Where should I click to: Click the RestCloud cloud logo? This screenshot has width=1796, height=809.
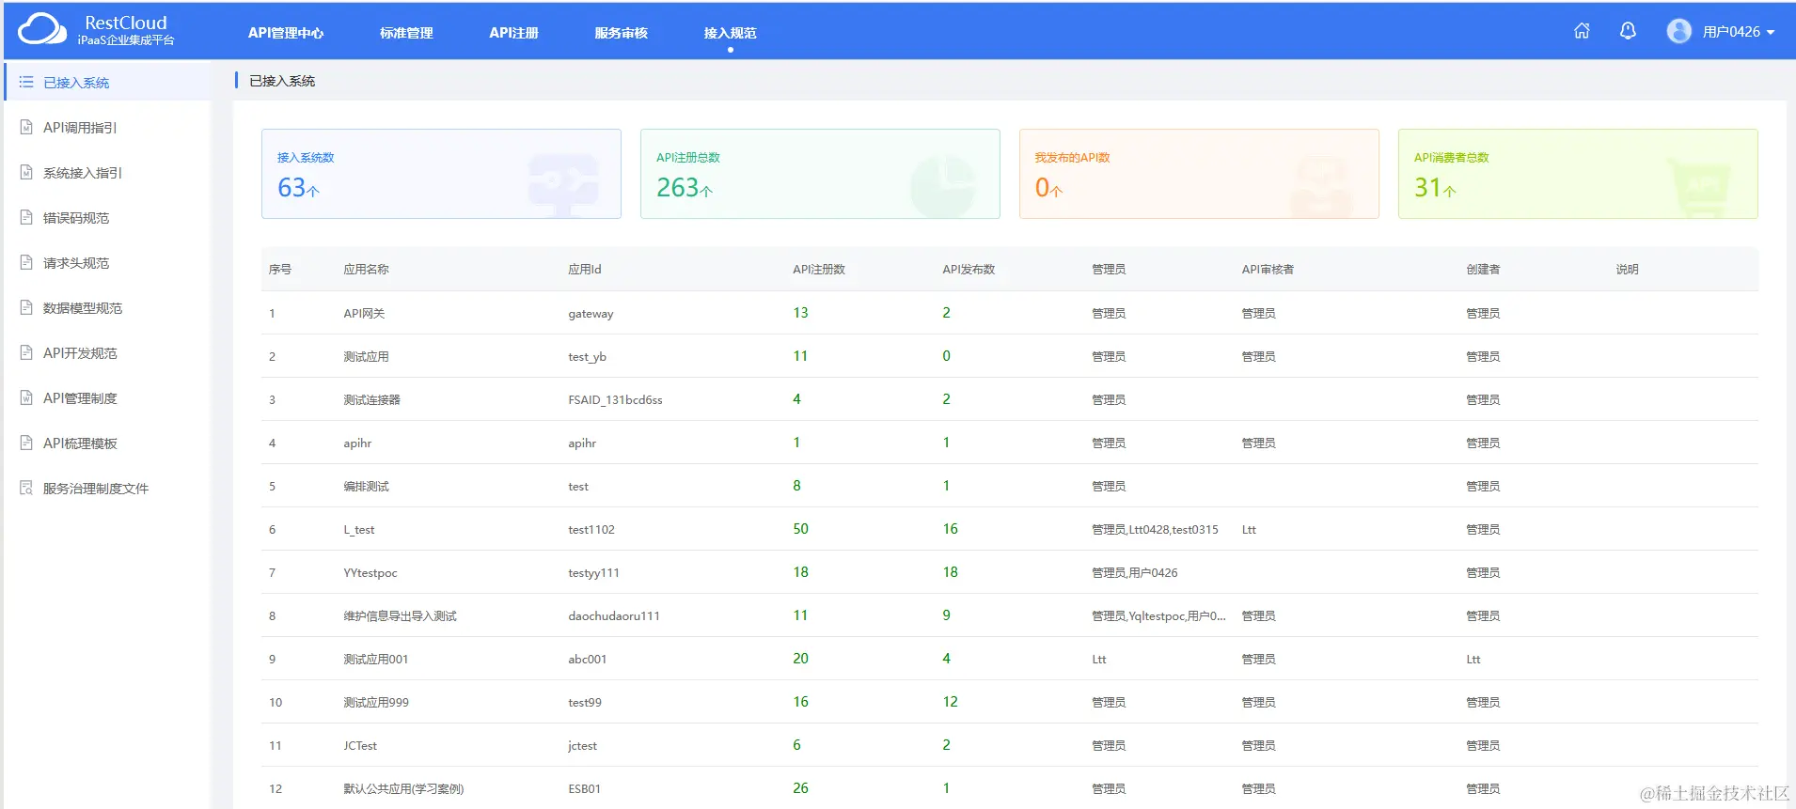pos(42,30)
